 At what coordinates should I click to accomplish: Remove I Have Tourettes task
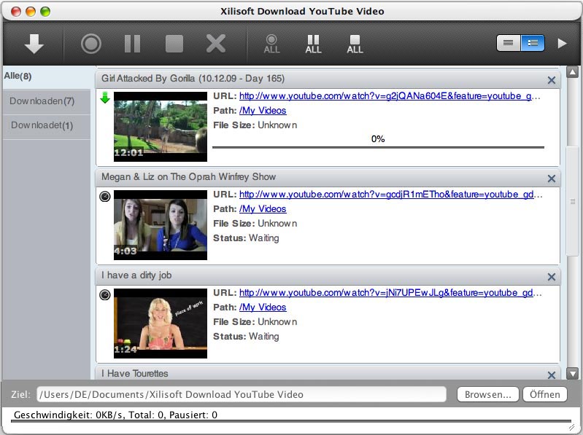[x=552, y=375]
